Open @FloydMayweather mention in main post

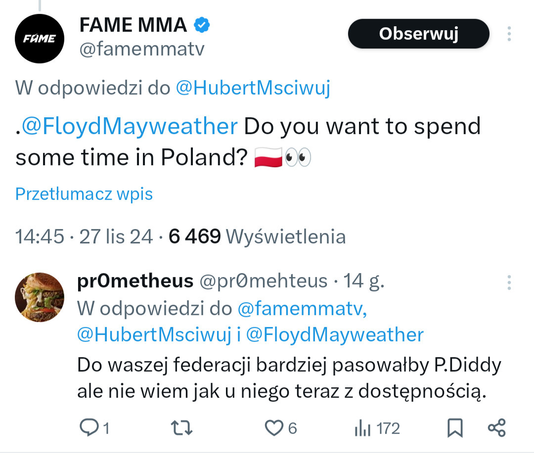[x=129, y=127]
